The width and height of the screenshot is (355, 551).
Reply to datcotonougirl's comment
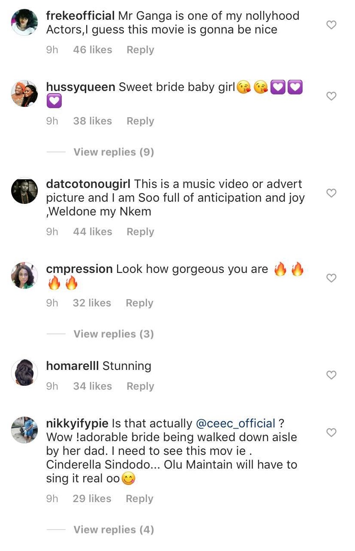pyautogui.click(x=140, y=232)
